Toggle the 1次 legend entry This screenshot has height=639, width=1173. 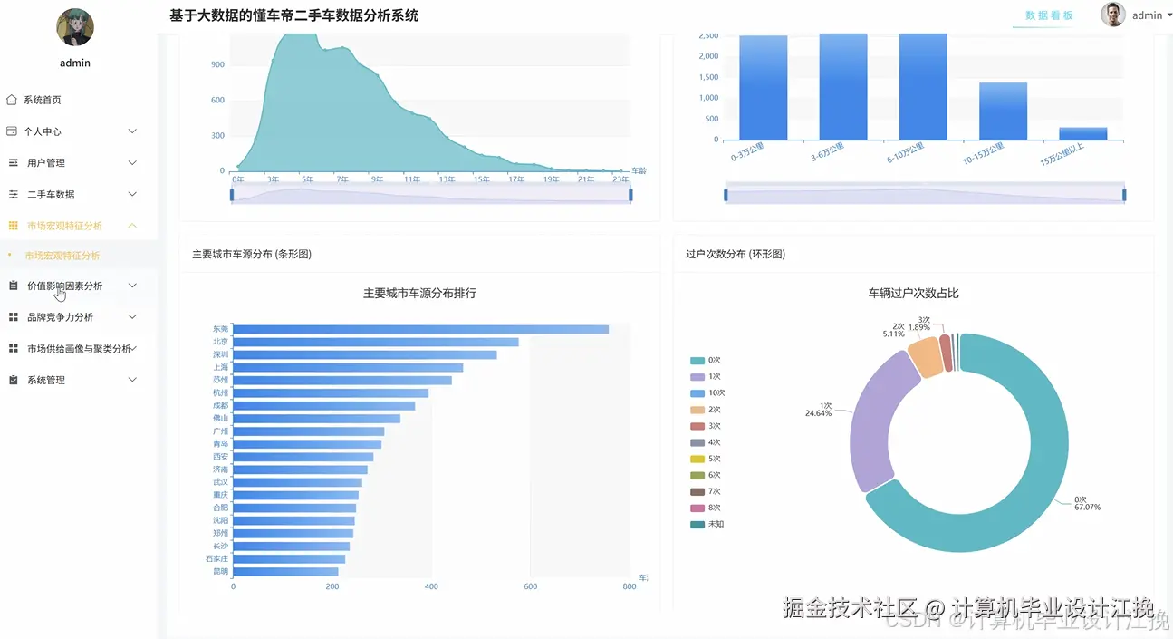pyautogui.click(x=706, y=376)
